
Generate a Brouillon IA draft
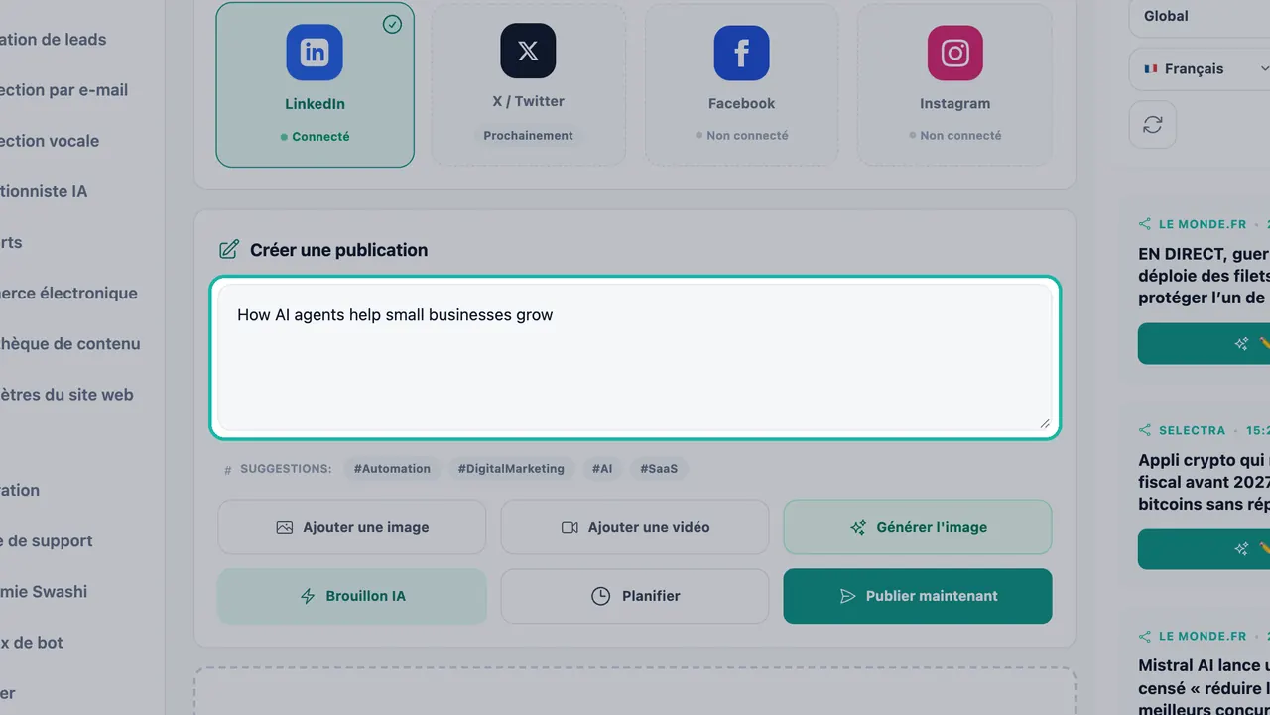click(x=352, y=596)
